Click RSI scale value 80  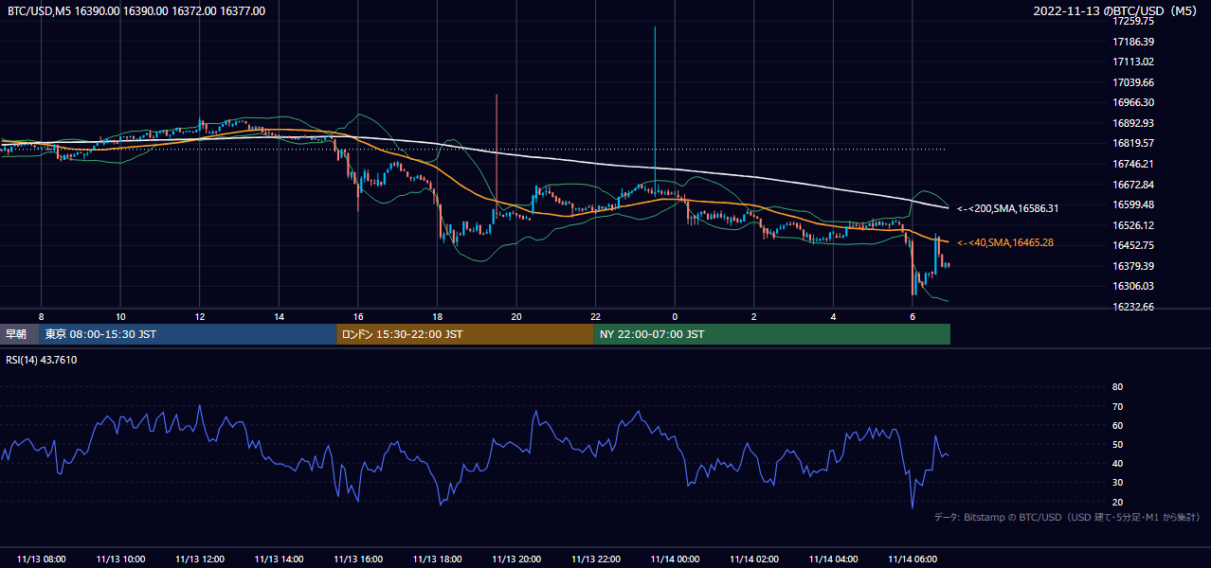[1117, 387]
